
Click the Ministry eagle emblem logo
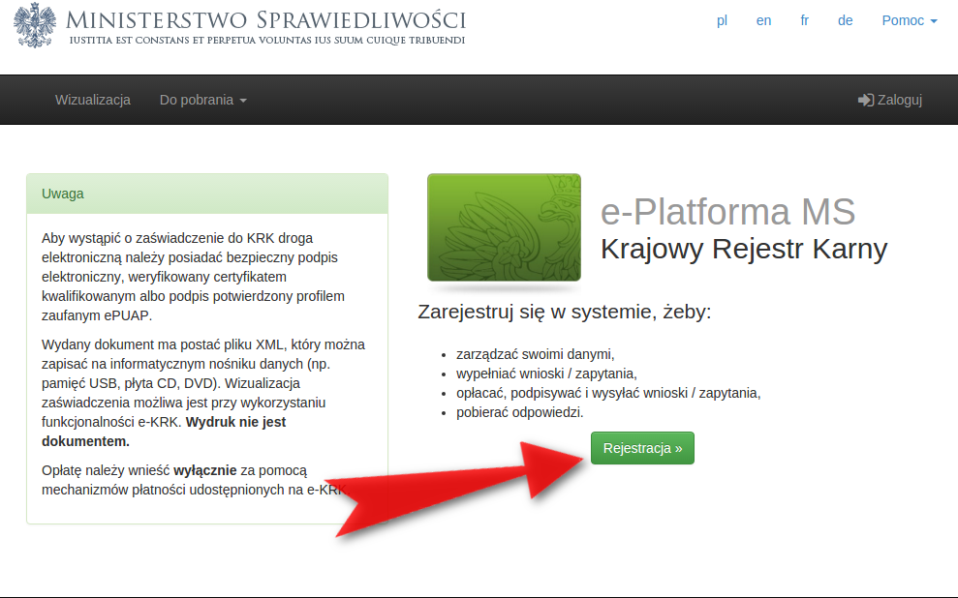click(35, 24)
